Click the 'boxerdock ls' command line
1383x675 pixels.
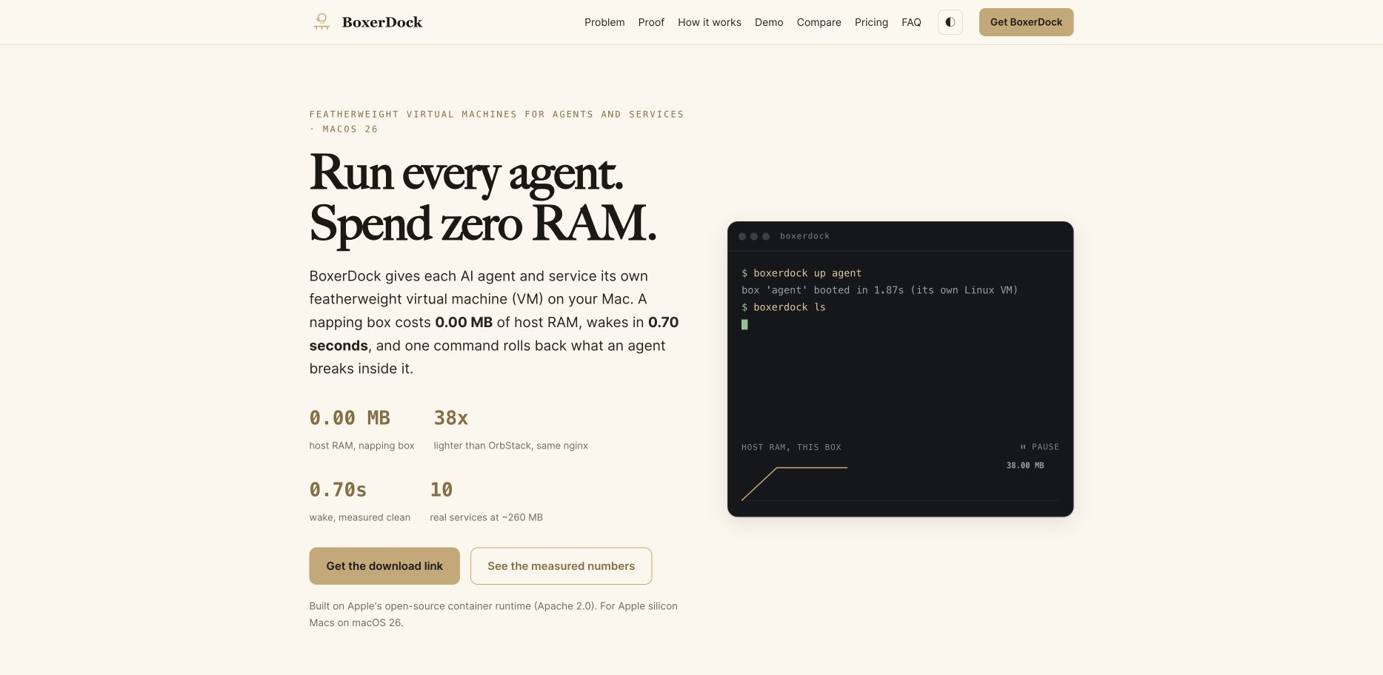point(784,307)
